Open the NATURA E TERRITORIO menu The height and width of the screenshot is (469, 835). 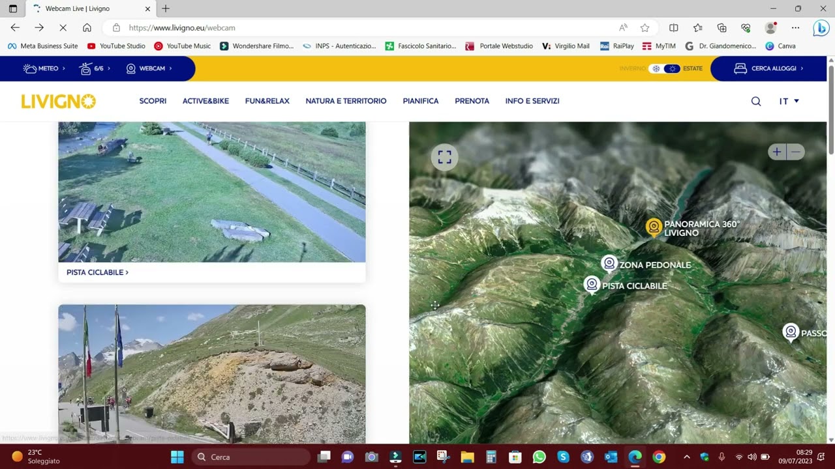[346, 101]
